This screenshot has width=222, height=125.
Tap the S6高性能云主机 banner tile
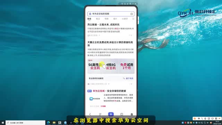pyautogui.click(x=95, y=66)
